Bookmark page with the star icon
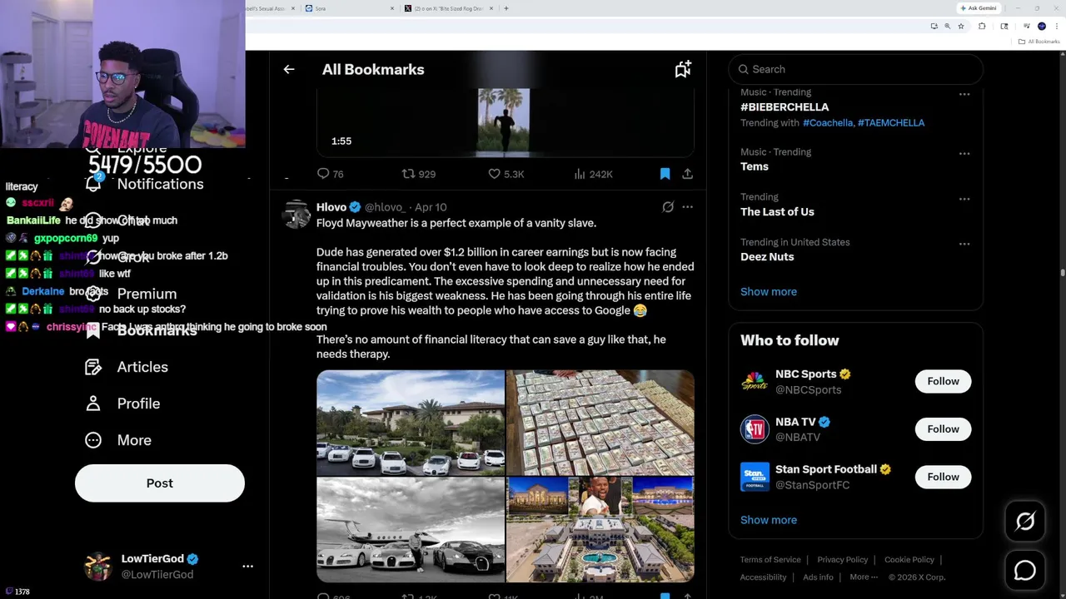The height and width of the screenshot is (599, 1066). [x=961, y=27]
